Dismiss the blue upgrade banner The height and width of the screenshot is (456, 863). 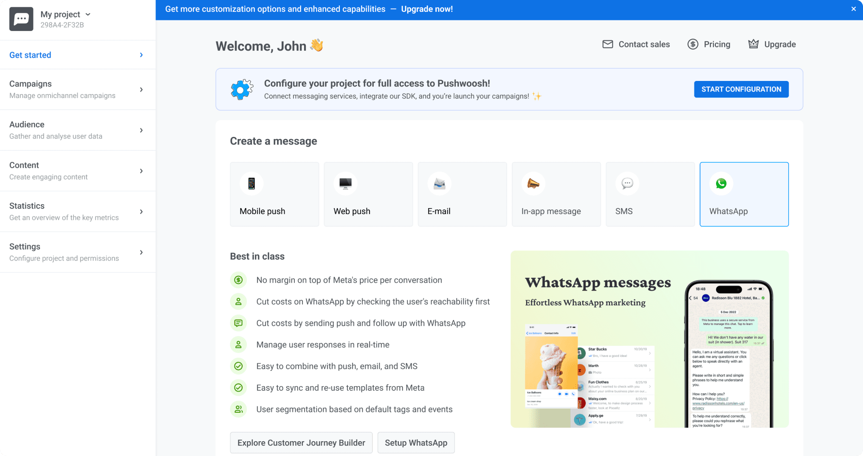click(x=853, y=9)
